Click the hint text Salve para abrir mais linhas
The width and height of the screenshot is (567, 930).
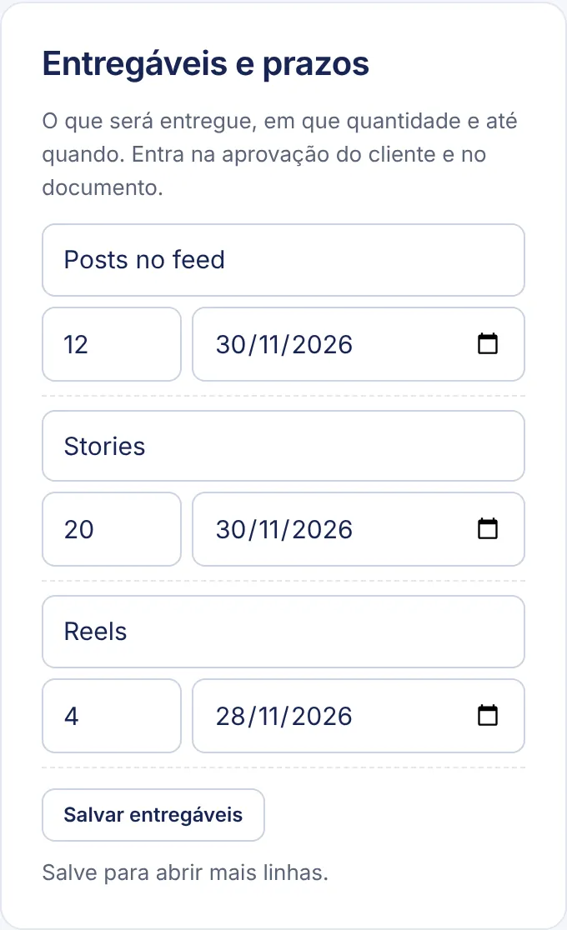click(184, 873)
